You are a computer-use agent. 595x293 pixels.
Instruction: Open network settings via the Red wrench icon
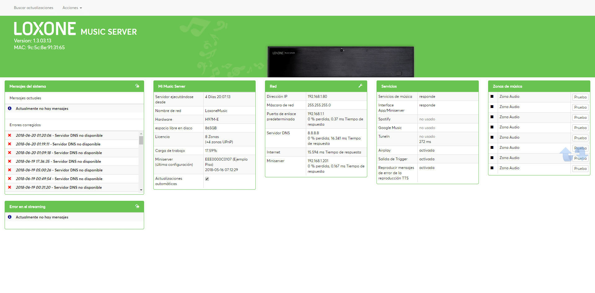pyautogui.click(x=360, y=86)
